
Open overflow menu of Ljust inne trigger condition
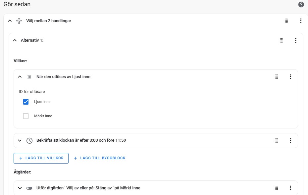(x=290, y=76)
